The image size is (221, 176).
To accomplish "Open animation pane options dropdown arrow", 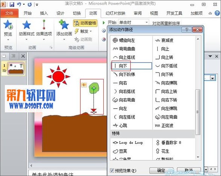I will click(210, 57).
